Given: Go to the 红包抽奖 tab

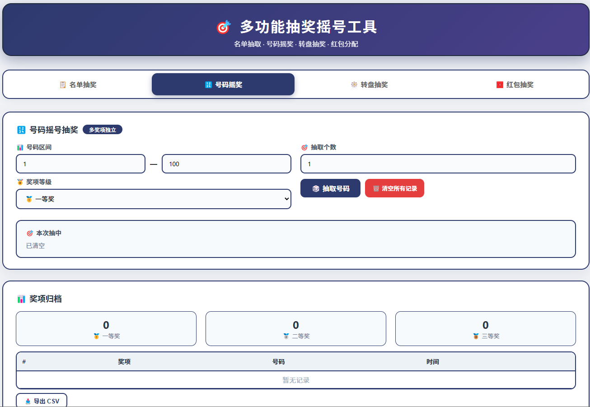Looking at the screenshot, I should pos(514,84).
